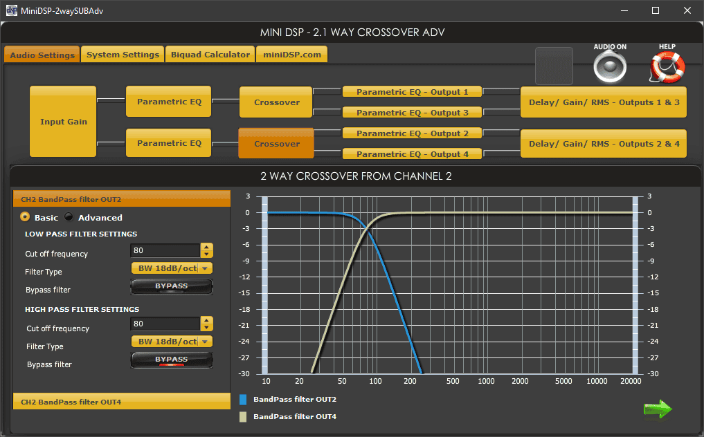Image resolution: width=704 pixels, height=437 pixels.
Task: Click HIGH PASS FILTER SETTINGS heading
Action: 82,310
